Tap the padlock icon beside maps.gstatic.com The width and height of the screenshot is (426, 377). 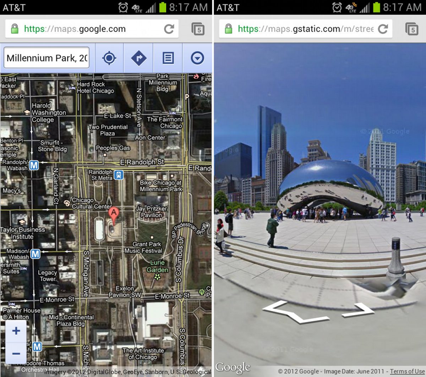click(229, 29)
